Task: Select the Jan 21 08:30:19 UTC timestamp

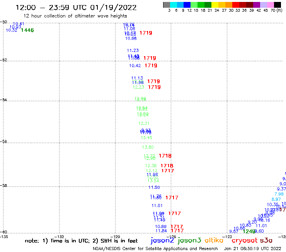Action: [x=253, y=249]
